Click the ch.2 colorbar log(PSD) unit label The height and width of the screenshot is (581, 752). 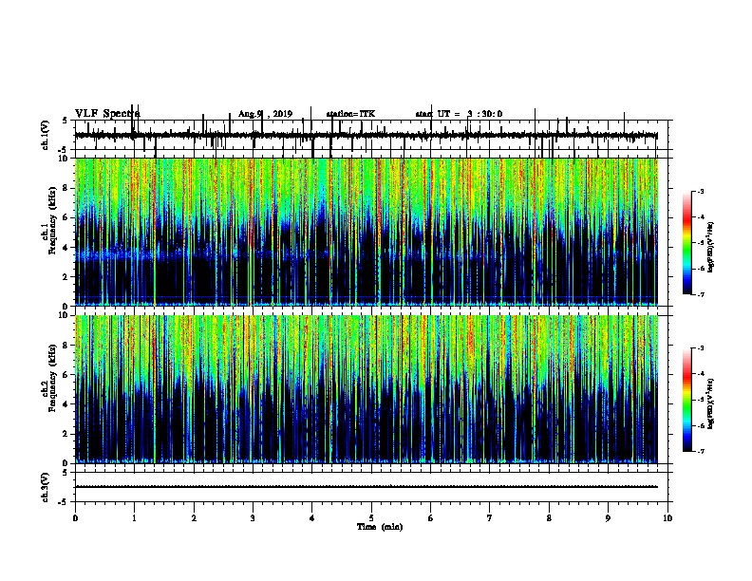click(710, 404)
